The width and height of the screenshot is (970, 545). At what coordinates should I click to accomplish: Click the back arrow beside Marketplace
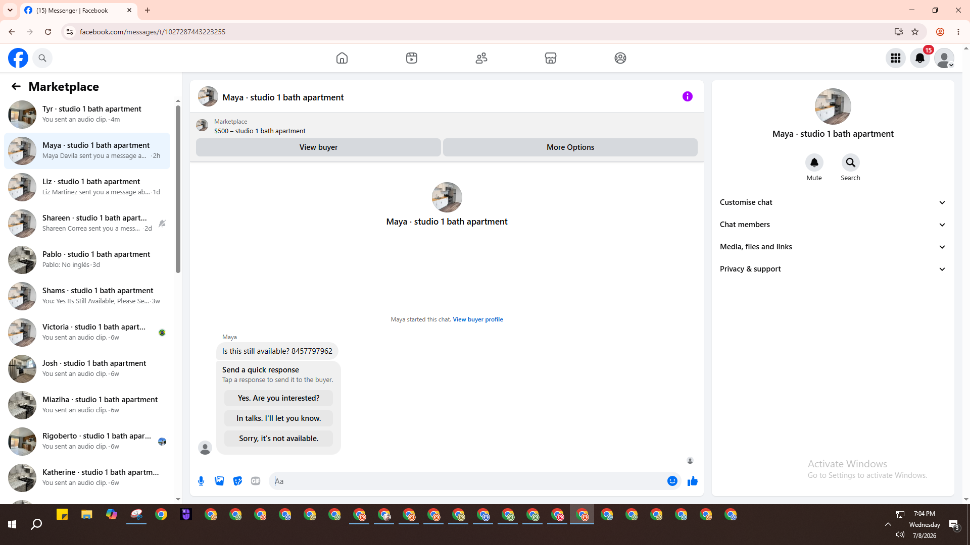tap(16, 86)
